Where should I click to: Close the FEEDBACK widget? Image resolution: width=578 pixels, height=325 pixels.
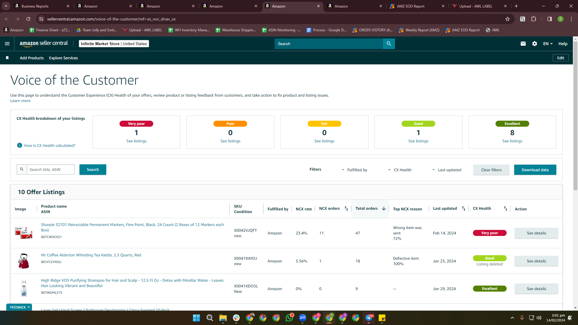(29, 307)
